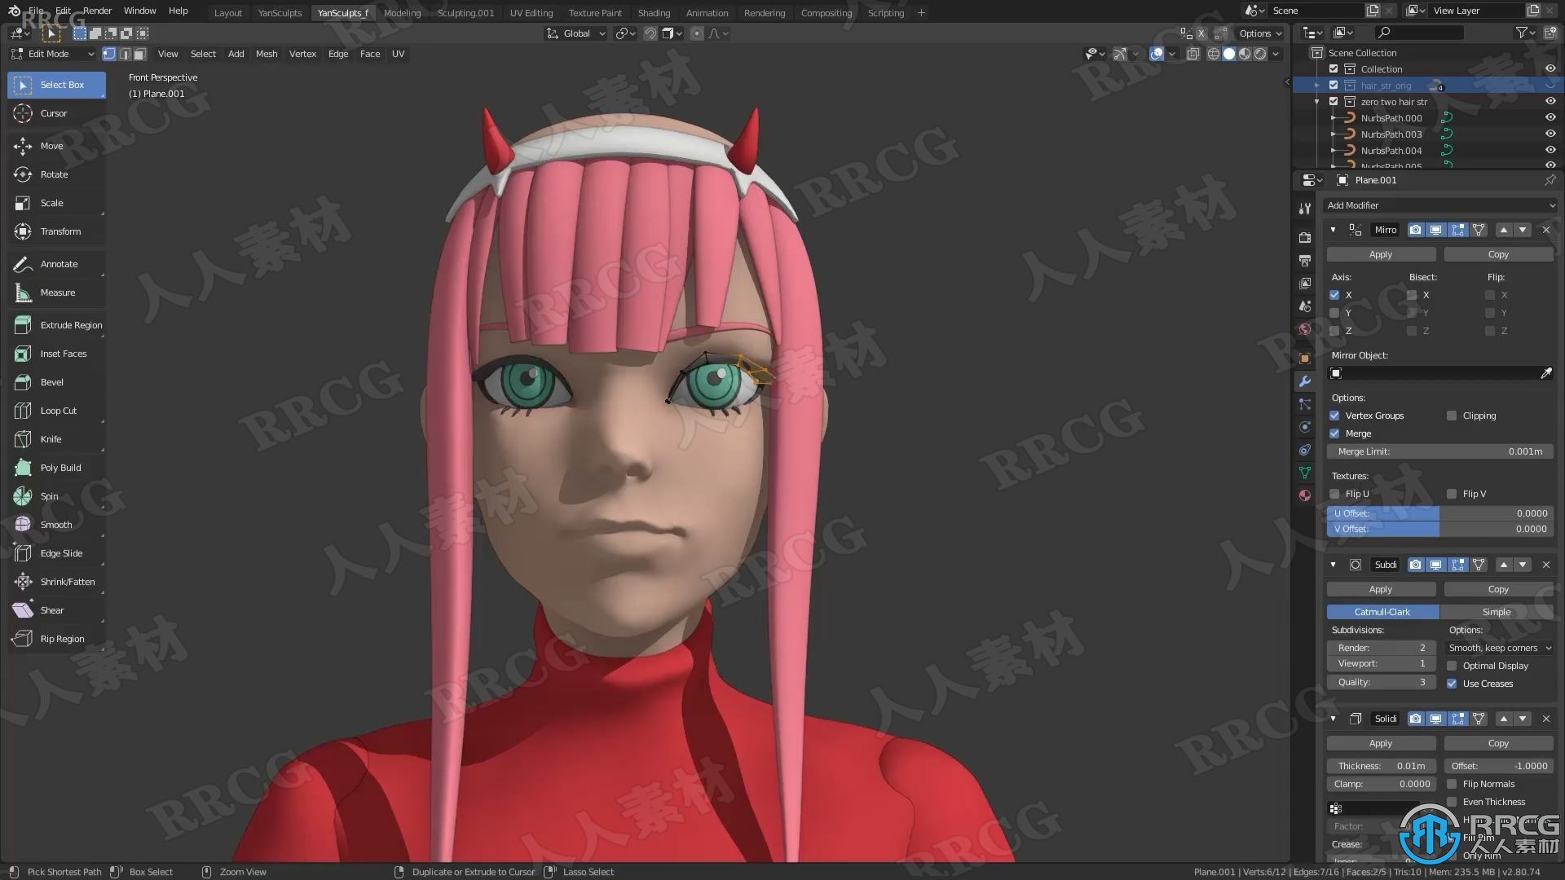Expand the hair_str_orig collection
The width and height of the screenshot is (1565, 880).
1317,86
